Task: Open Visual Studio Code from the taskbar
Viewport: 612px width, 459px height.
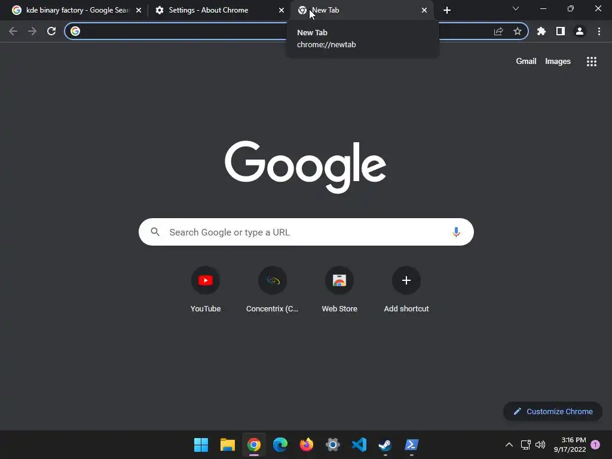Action: click(359, 445)
